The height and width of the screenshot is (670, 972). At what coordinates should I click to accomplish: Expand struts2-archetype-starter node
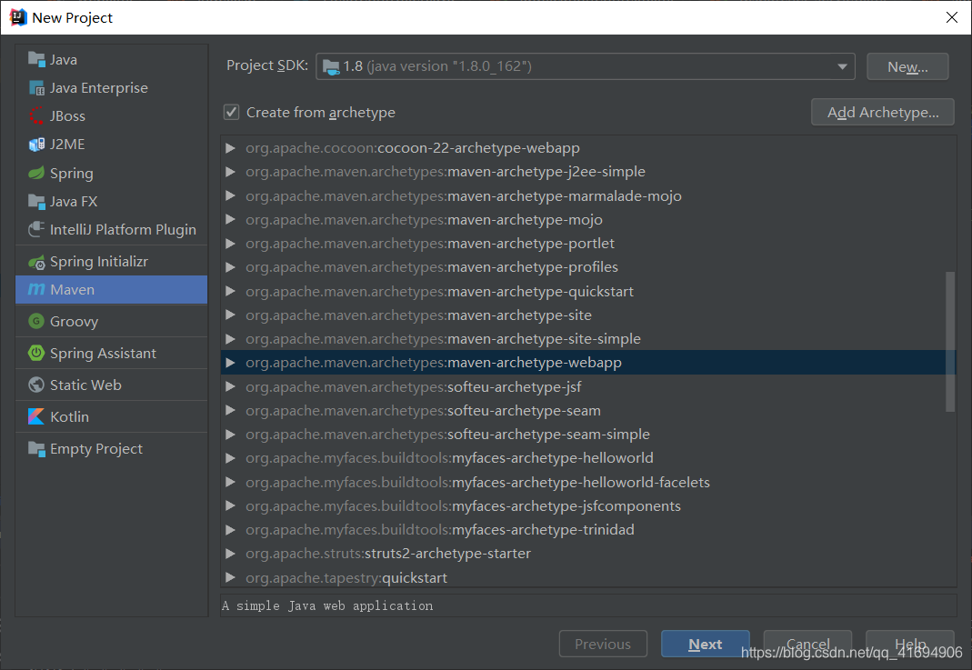point(231,554)
